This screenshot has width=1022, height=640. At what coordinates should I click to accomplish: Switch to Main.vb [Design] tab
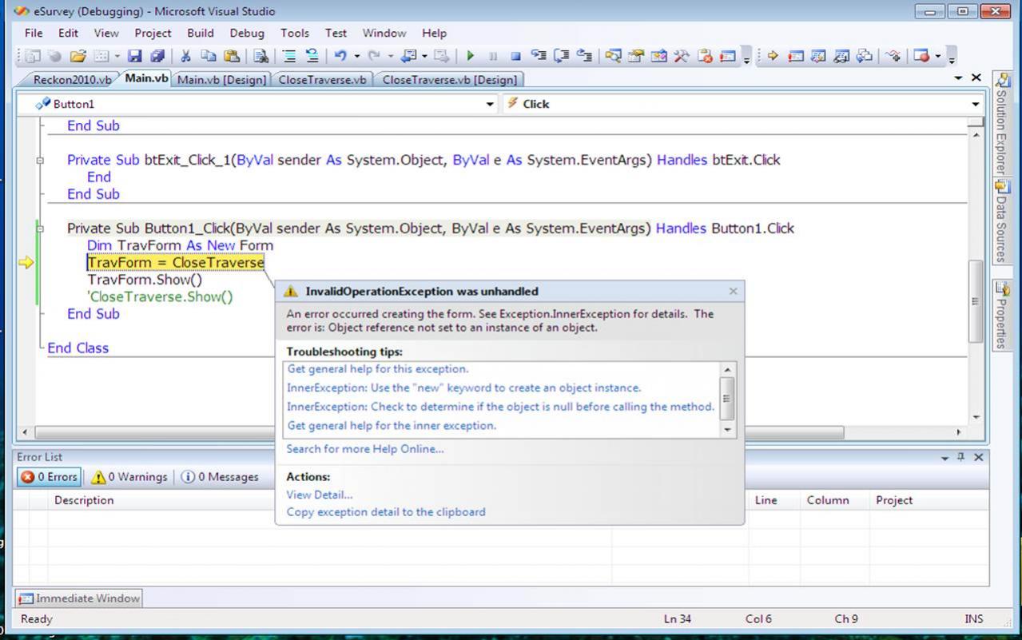[221, 79]
